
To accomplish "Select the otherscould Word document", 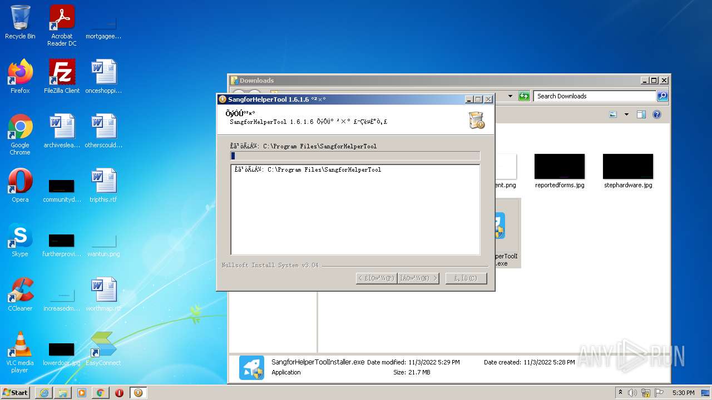I will 103,131.
